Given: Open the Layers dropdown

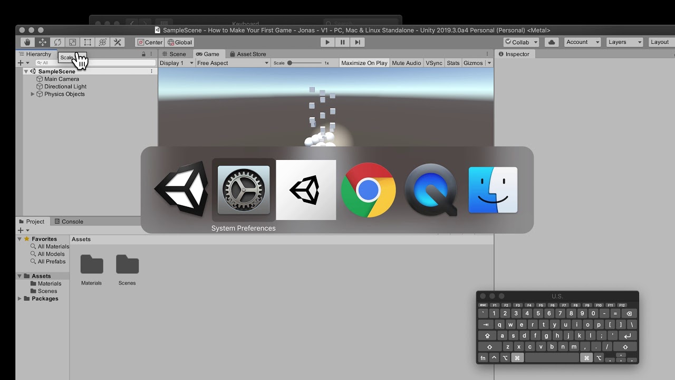Looking at the screenshot, I should [x=625, y=42].
